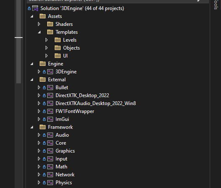Select the 3DEngine project label

tap(66, 72)
